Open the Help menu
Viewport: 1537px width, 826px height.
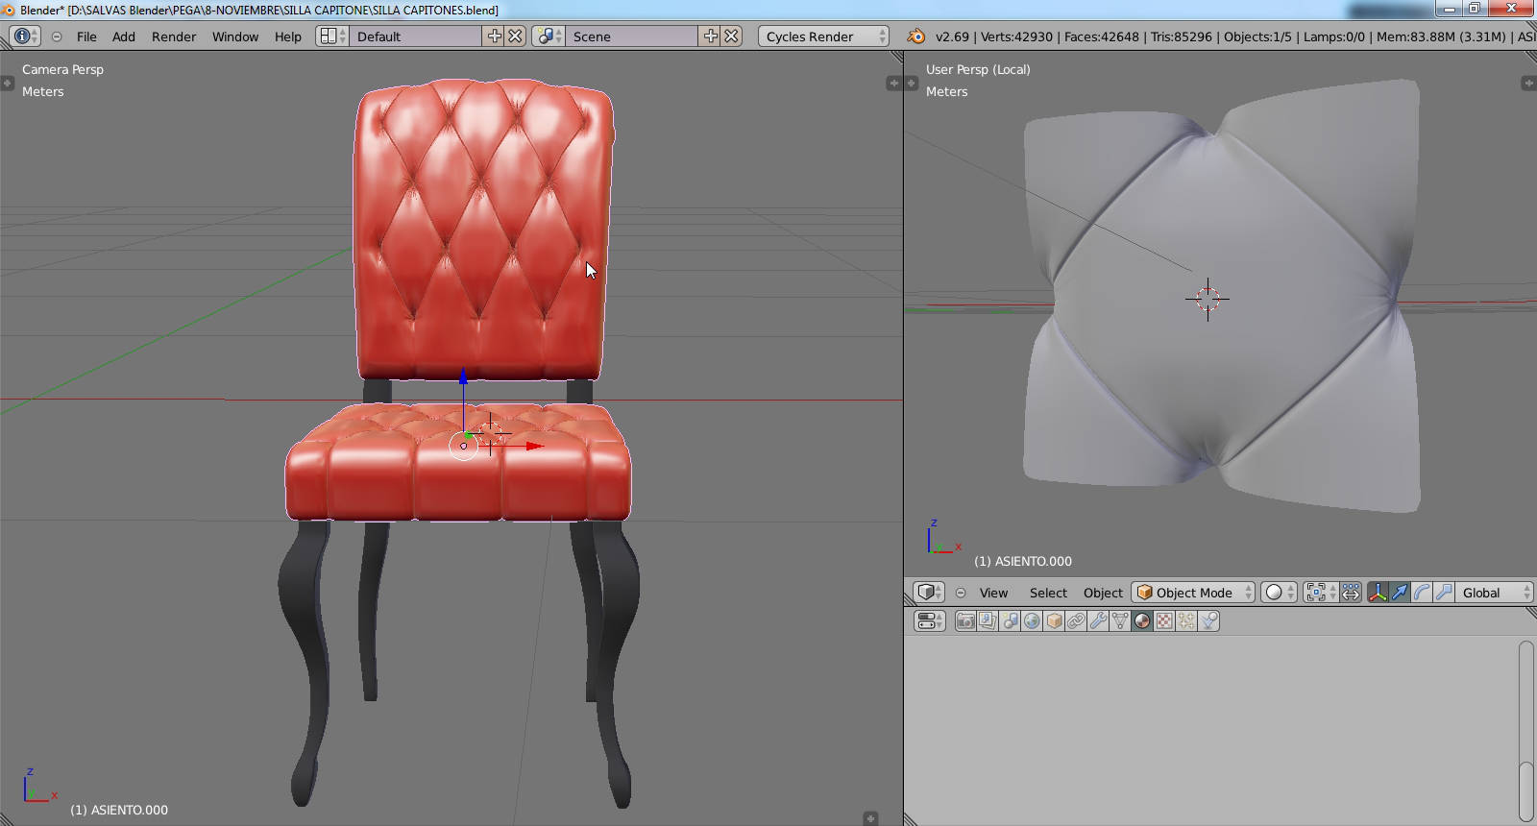(288, 36)
